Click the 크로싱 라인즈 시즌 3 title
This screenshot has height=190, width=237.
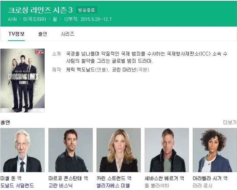coord(40,10)
